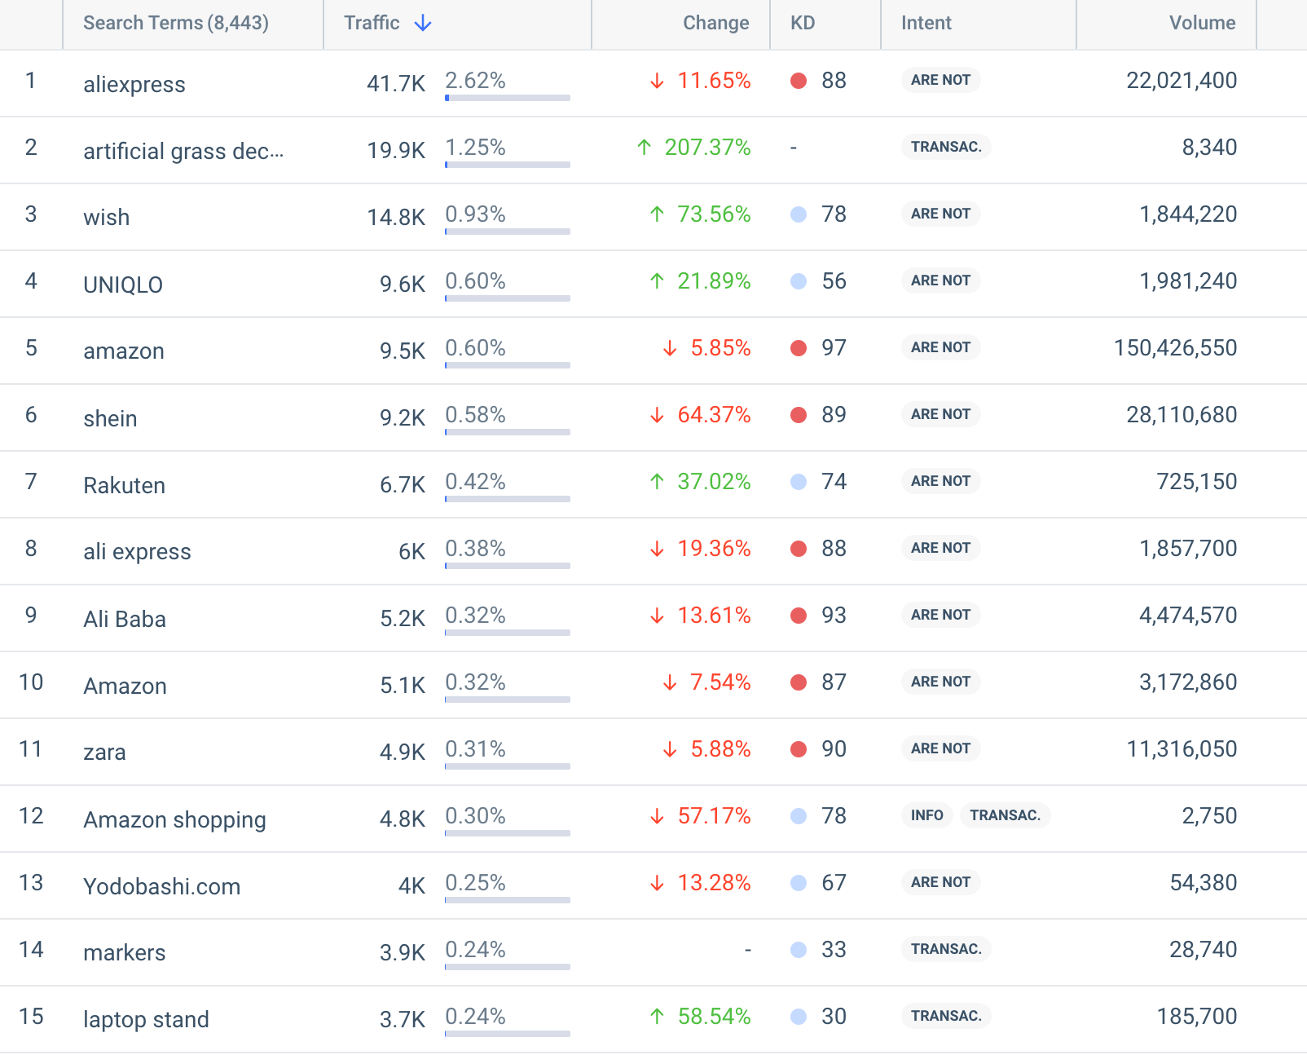Click the red down arrow in shein row
Image resolution: width=1307 pixels, height=1055 pixels.
[657, 415]
